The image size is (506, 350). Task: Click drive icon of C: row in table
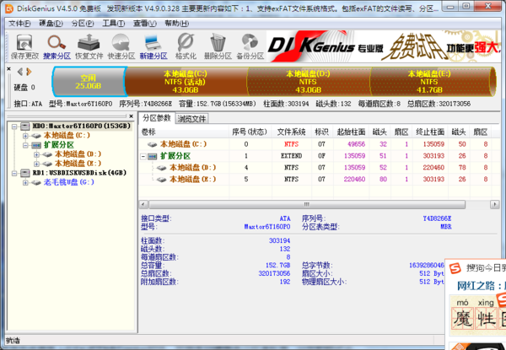[152, 144]
